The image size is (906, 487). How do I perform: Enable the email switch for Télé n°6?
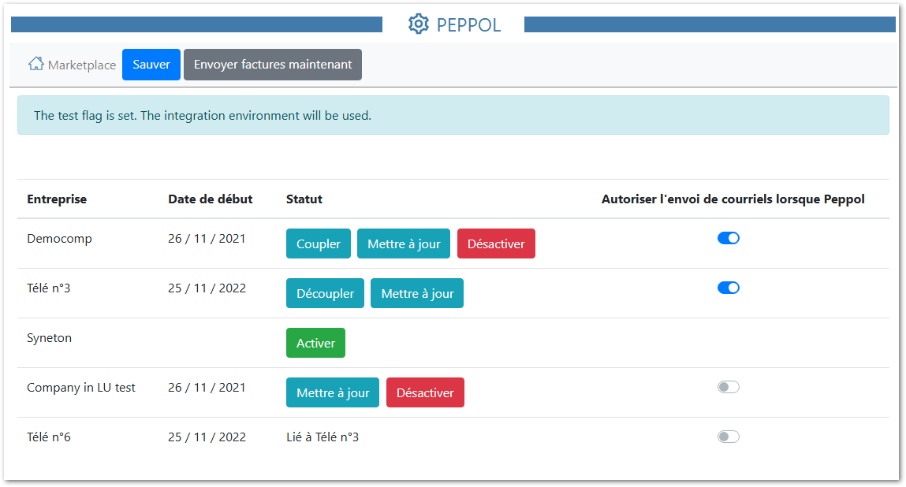(x=728, y=436)
